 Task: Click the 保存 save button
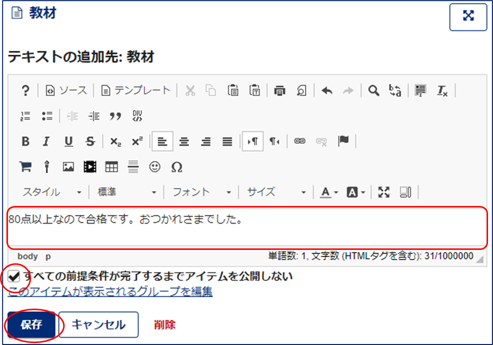click(32, 325)
